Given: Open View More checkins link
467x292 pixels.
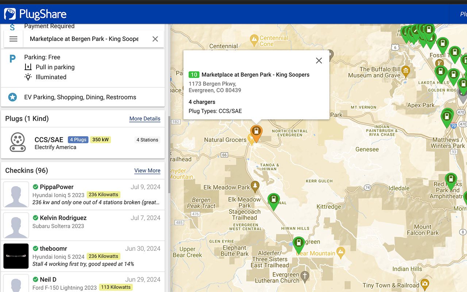Looking at the screenshot, I should tap(147, 170).
